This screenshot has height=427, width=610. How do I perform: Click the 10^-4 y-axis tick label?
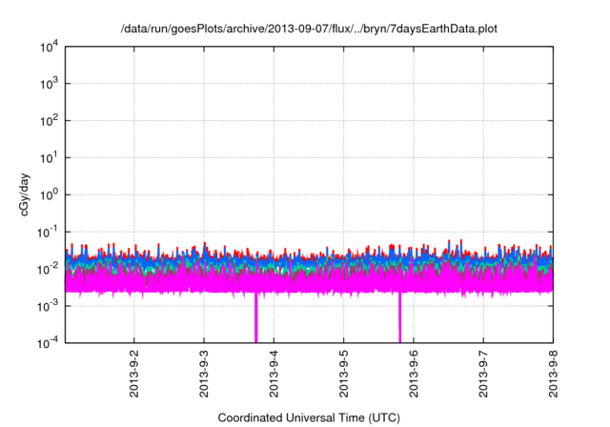tap(48, 343)
